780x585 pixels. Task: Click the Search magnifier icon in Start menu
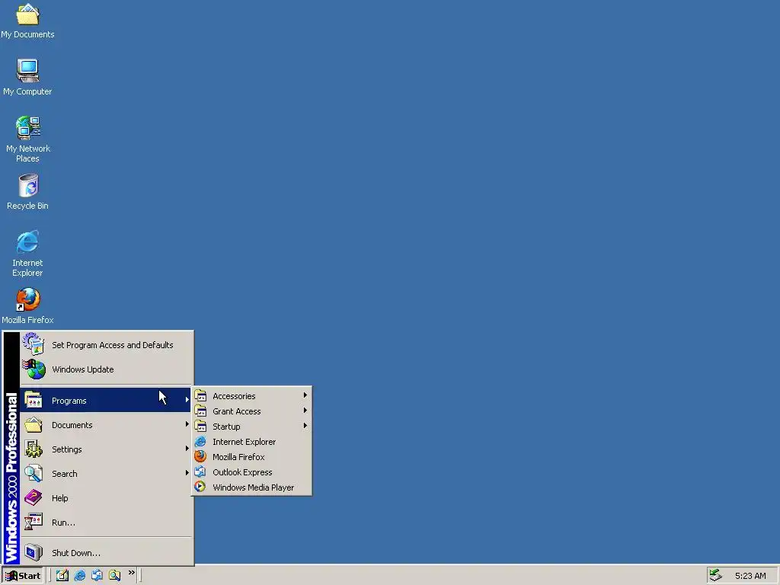(x=34, y=474)
